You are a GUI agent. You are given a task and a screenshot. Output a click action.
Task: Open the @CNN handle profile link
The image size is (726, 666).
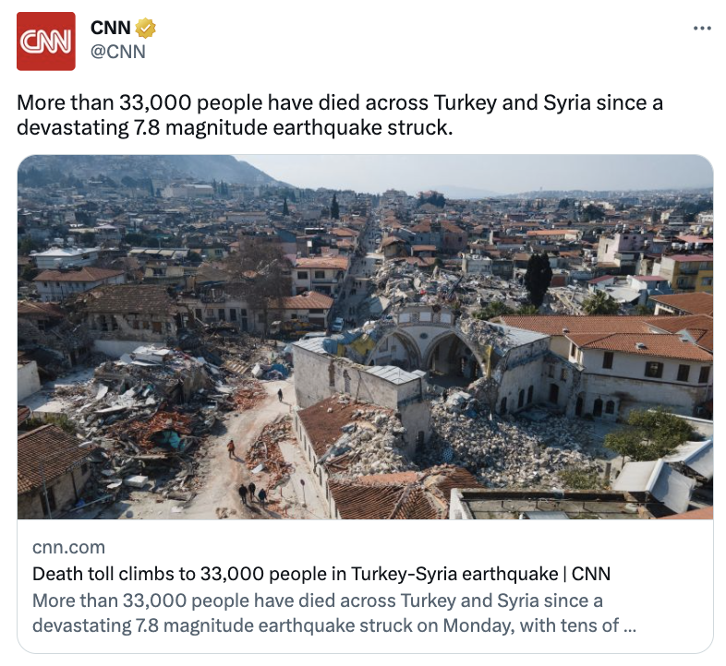117,52
